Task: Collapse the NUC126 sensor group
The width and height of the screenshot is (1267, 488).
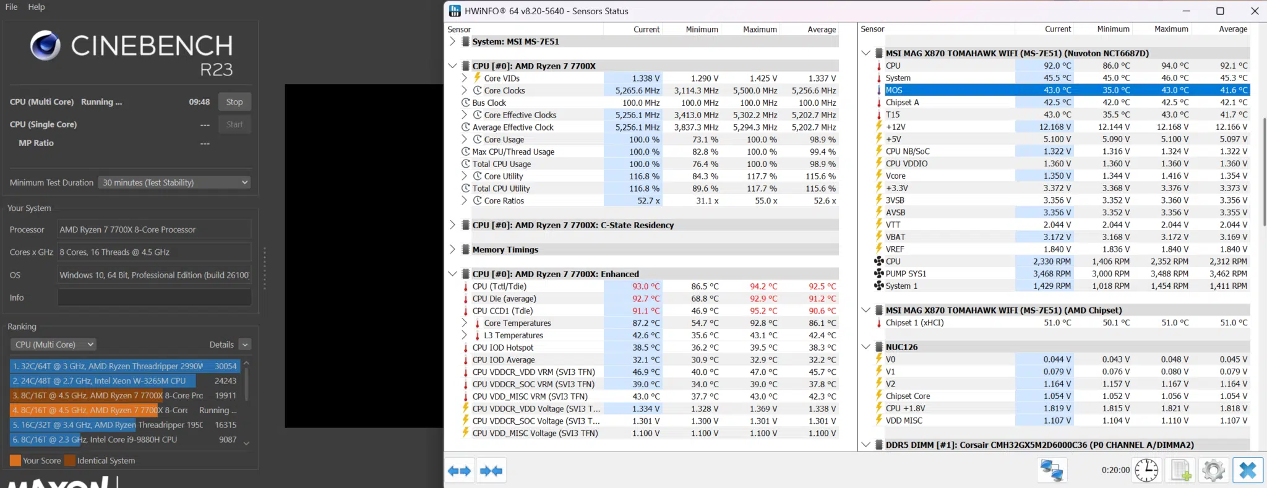Action: point(866,347)
